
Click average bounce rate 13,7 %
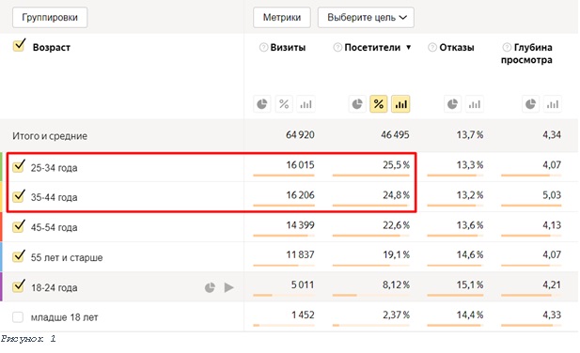point(470,135)
